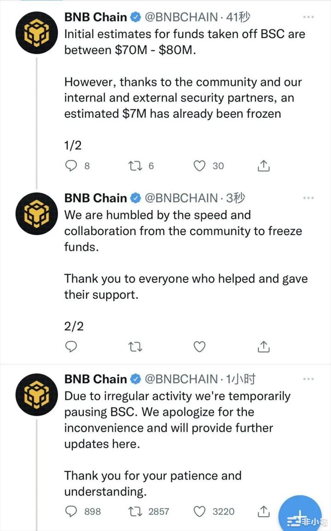
Task: Like the tweet thanking the community
Action: pyautogui.click(x=199, y=346)
